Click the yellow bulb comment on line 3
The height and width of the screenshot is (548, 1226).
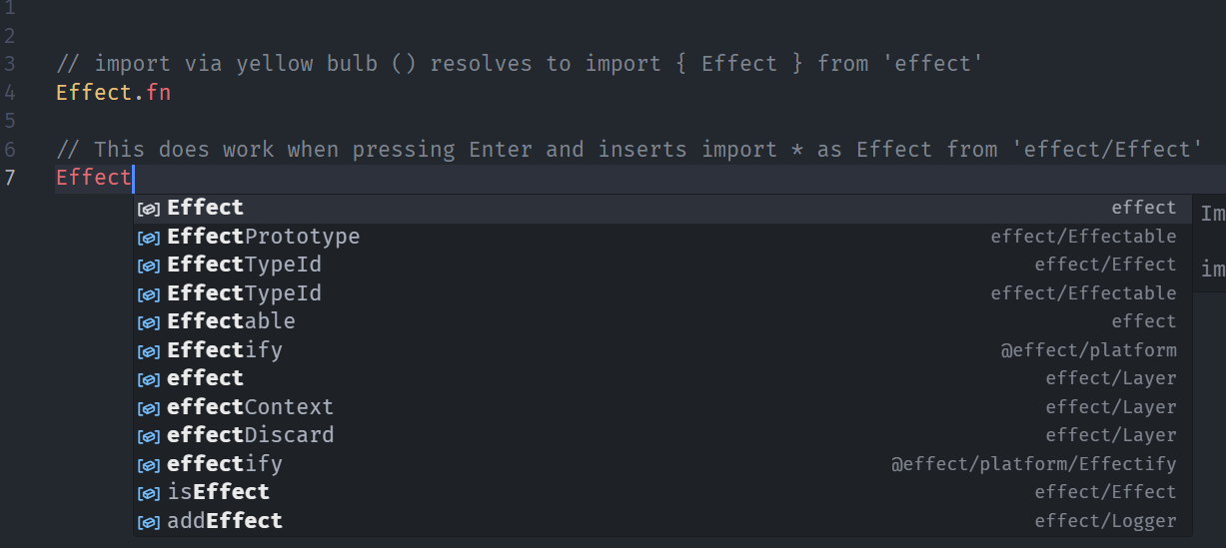520,64
